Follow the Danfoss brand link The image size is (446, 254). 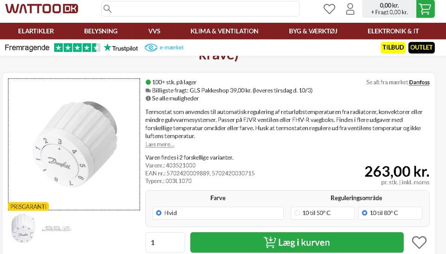[x=419, y=83]
